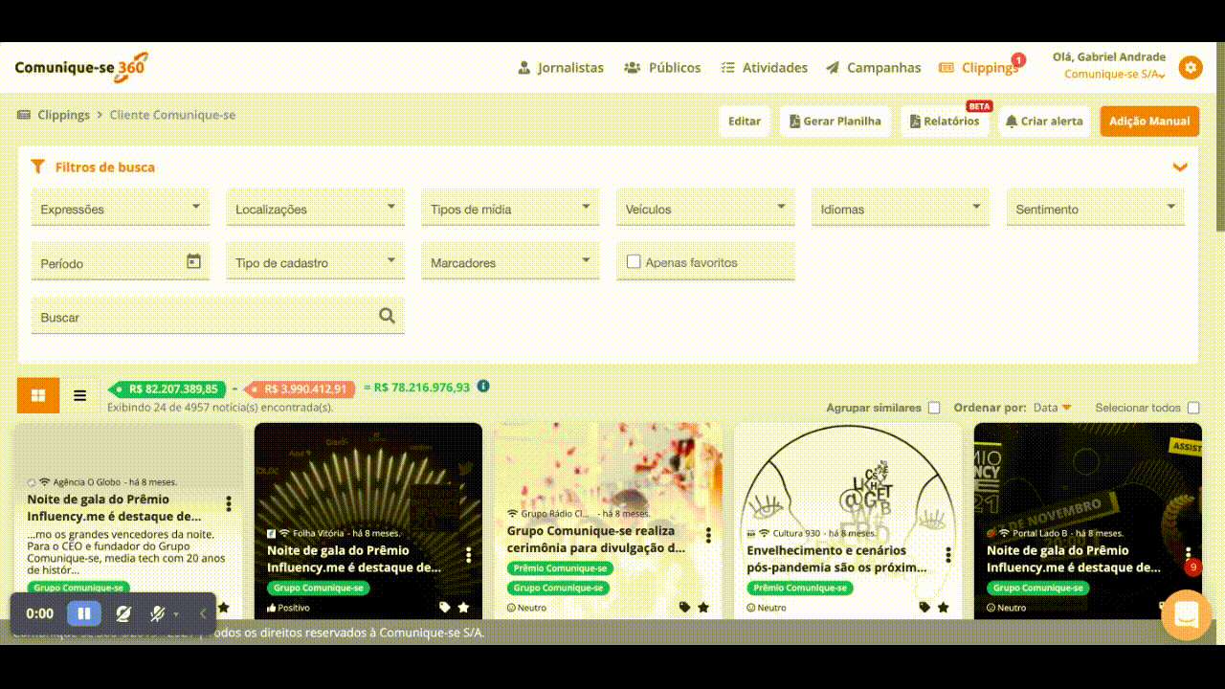The width and height of the screenshot is (1225, 689).
Task: Favorite the Grupo Rádio card star
Action: tap(703, 608)
